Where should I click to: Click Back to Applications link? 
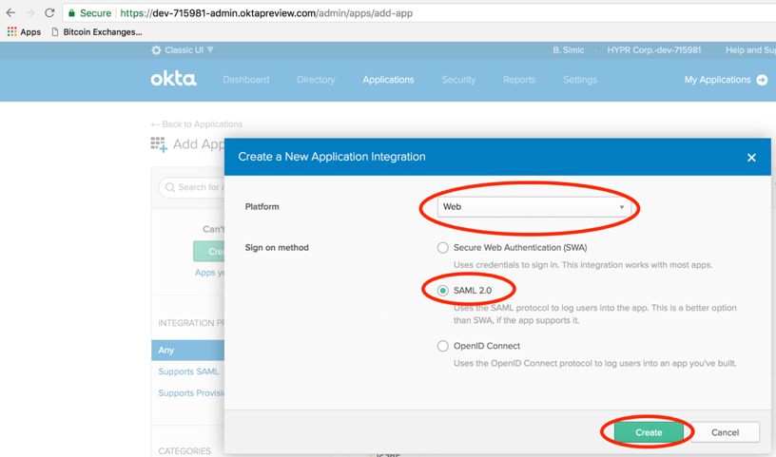[197, 124]
